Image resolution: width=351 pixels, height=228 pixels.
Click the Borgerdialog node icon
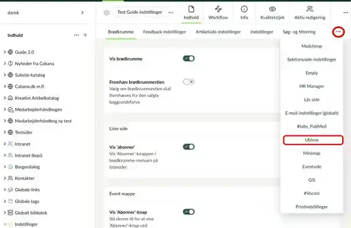(10, 167)
